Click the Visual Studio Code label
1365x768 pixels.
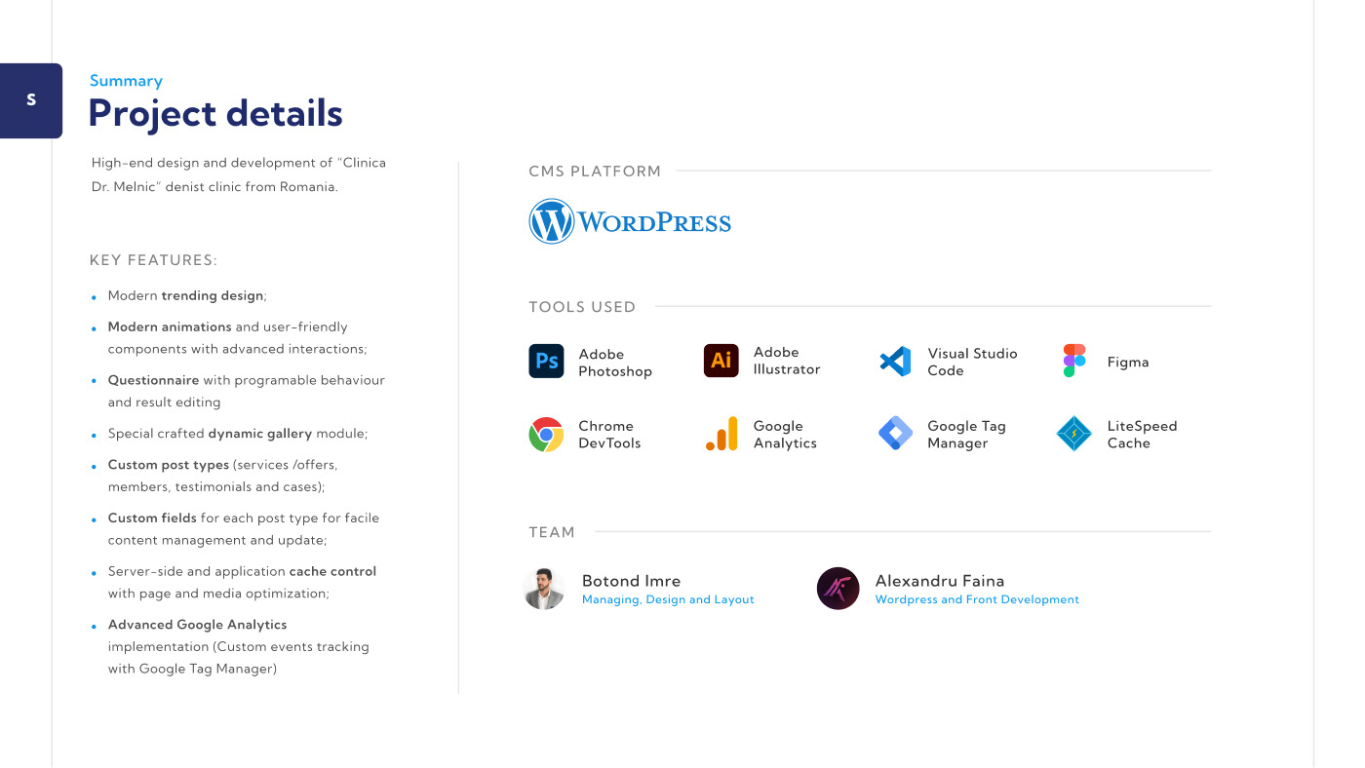[972, 362]
